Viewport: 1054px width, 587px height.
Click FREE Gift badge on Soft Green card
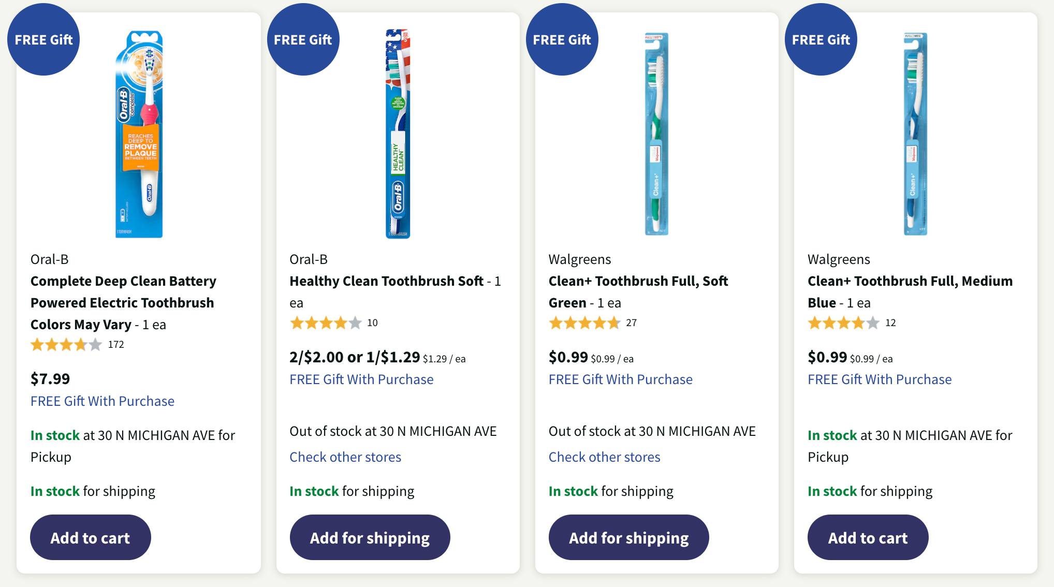562,40
